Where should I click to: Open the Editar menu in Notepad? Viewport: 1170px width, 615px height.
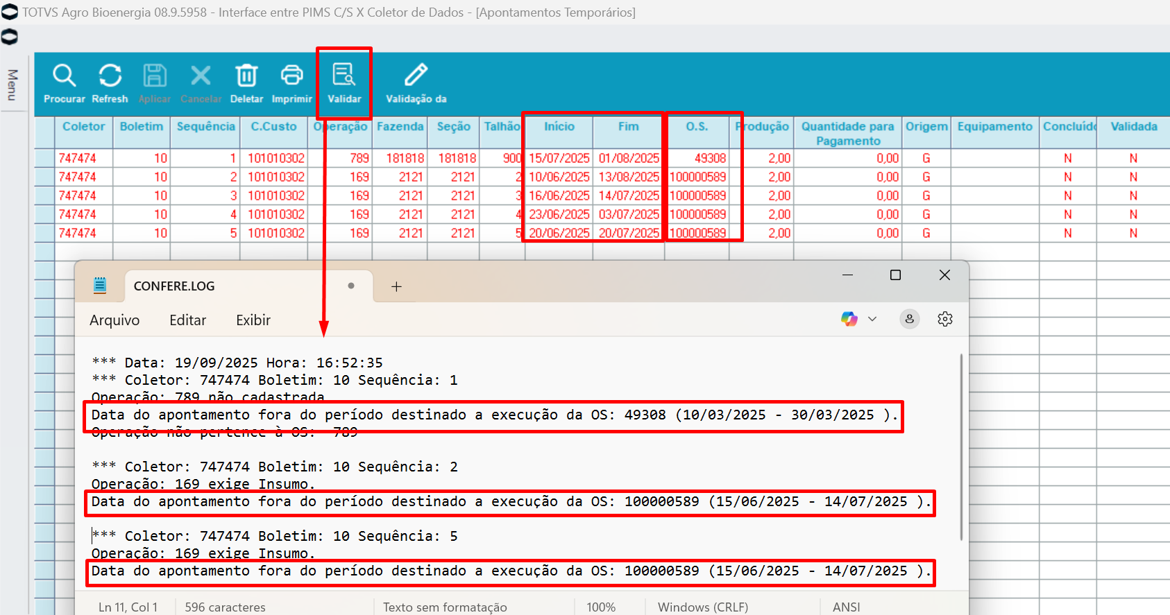[x=188, y=320]
